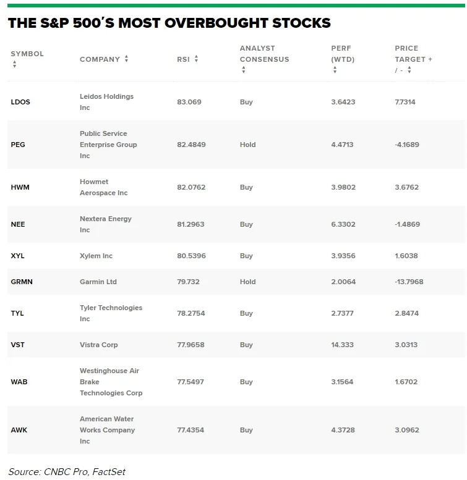The width and height of the screenshot is (467, 480).
Task: Click sort arrows under Perf (WTD)
Action: pos(335,70)
